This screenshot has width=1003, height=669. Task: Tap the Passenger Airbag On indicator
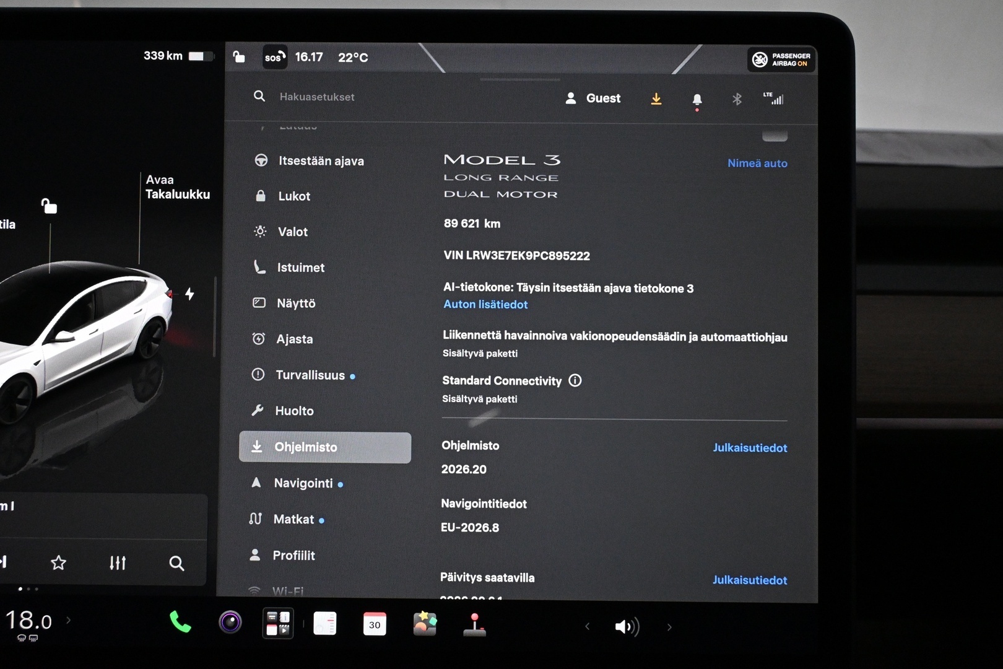click(x=781, y=59)
